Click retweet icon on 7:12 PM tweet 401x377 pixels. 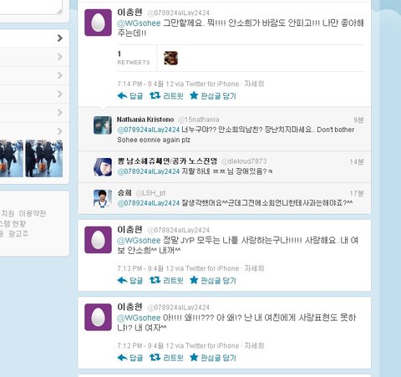click(155, 357)
